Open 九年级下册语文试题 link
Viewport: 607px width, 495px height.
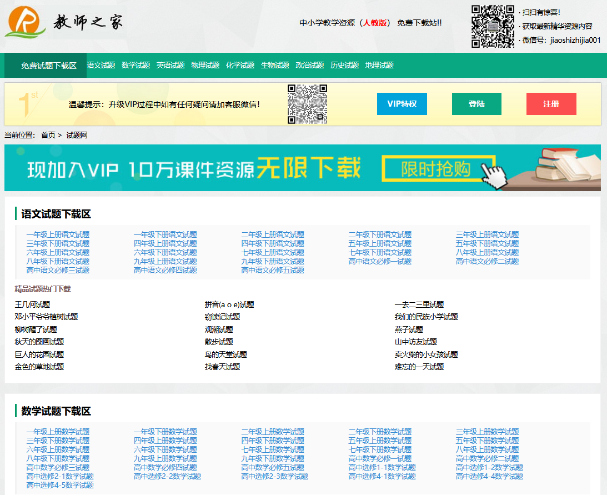pos(273,261)
